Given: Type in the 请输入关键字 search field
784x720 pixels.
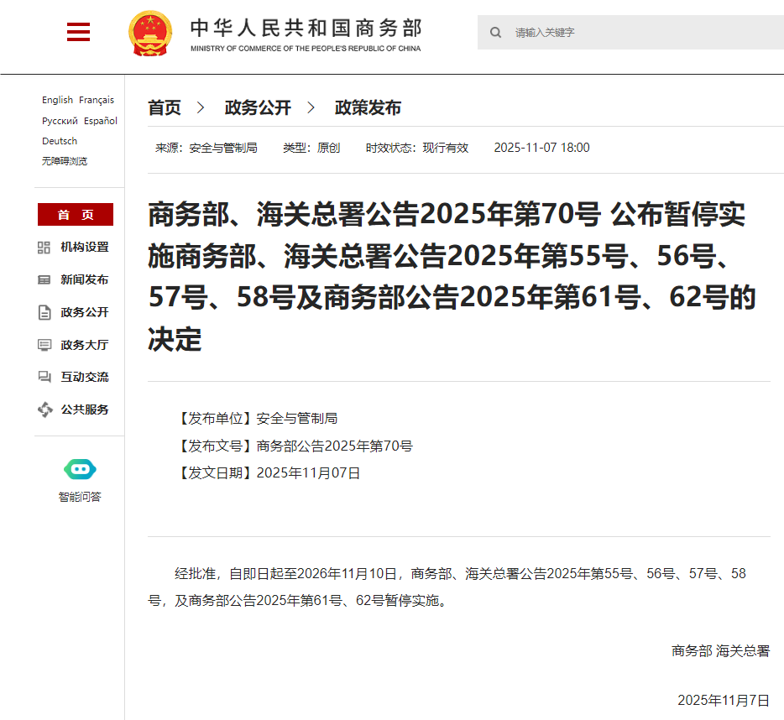Looking at the screenshot, I should tap(638, 33).
